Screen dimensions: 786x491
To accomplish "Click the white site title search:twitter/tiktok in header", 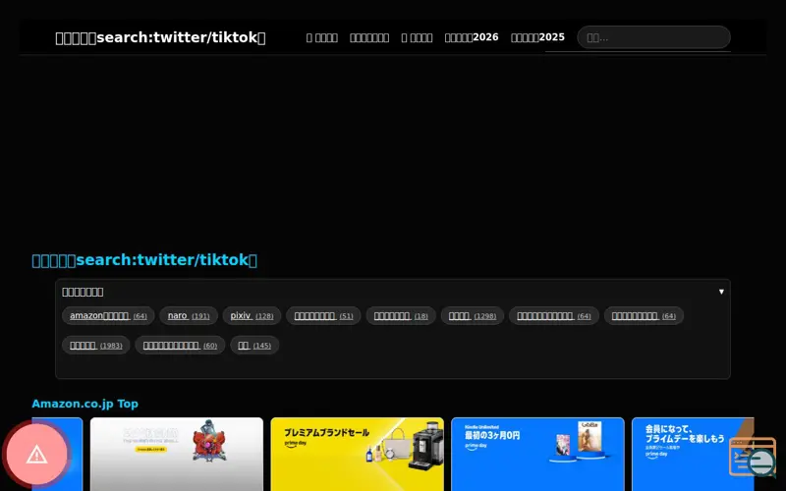I will (x=160, y=37).
